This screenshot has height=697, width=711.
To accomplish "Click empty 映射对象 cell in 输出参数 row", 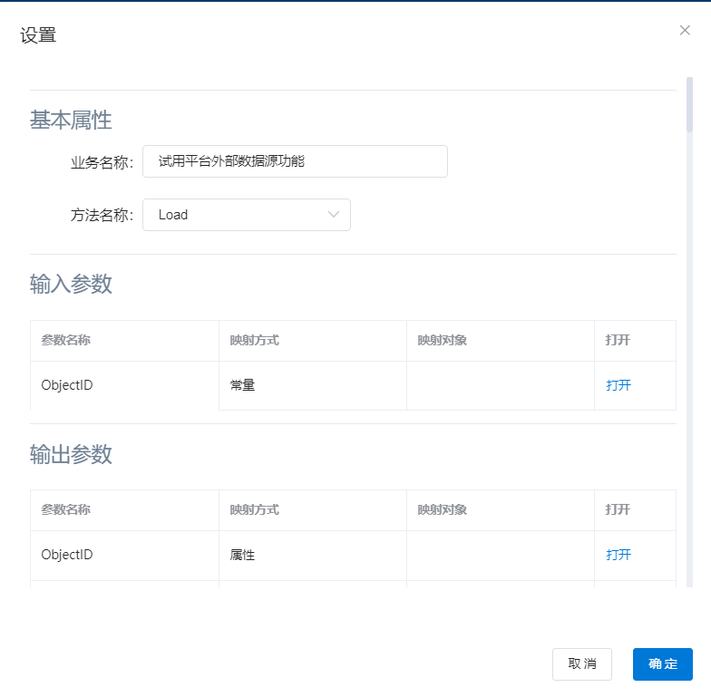I will coord(500,555).
